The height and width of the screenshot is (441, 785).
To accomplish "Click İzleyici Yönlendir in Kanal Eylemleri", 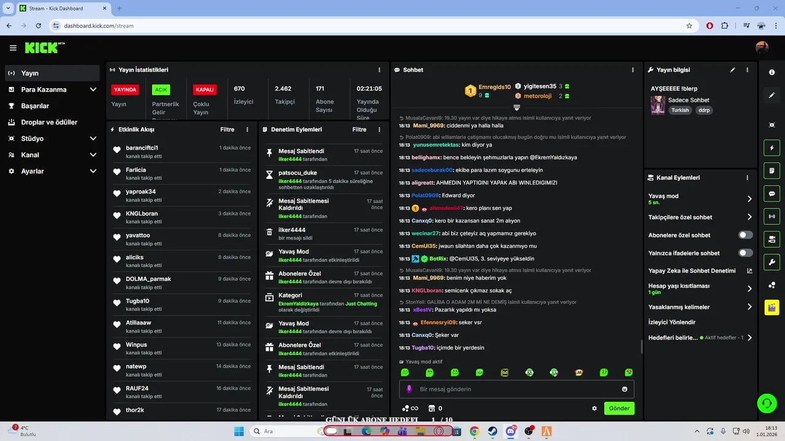I will [x=672, y=322].
